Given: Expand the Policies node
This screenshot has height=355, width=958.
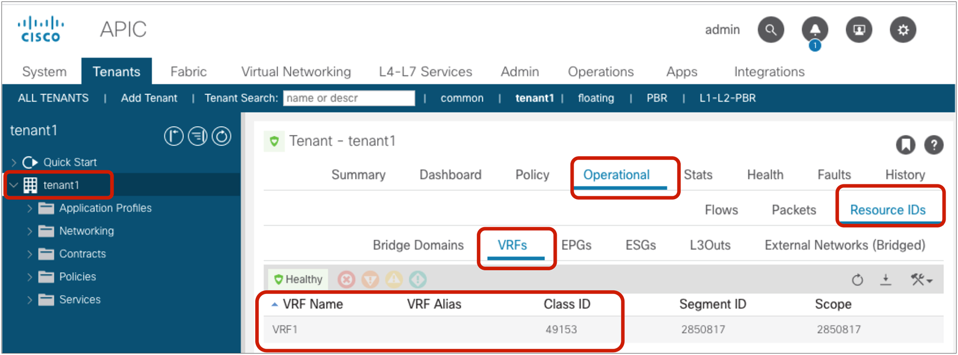Looking at the screenshot, I should click(30, 277).
